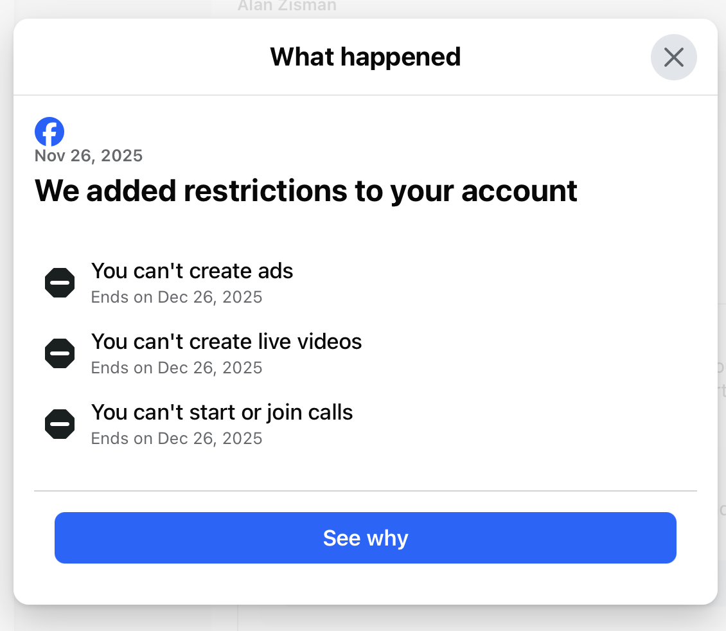
Task: Click the stop icon beside live videos
Action: point(60,353)
